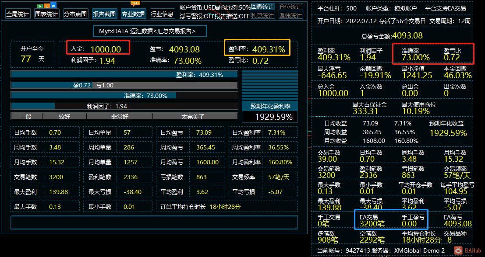Select the 报告截图 tab
This screenshot has width=485, height=257.
[105, 14]
